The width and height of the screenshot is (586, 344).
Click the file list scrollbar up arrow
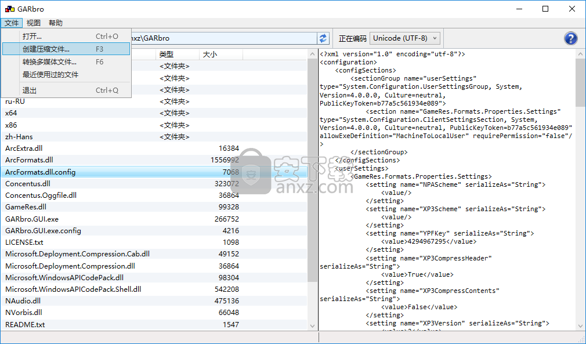312,54
